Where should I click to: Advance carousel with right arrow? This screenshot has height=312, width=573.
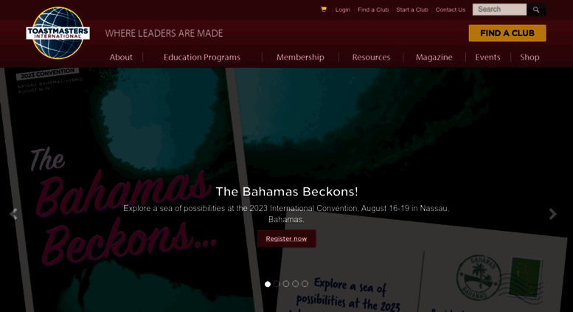(x=552, y=214)
